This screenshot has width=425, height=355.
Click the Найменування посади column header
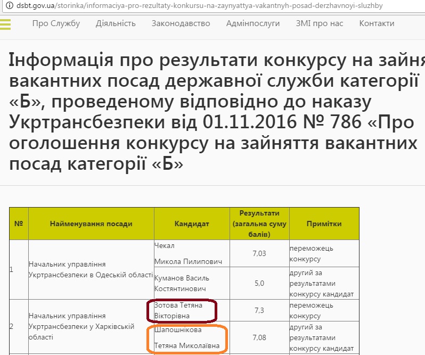point(91,224)
